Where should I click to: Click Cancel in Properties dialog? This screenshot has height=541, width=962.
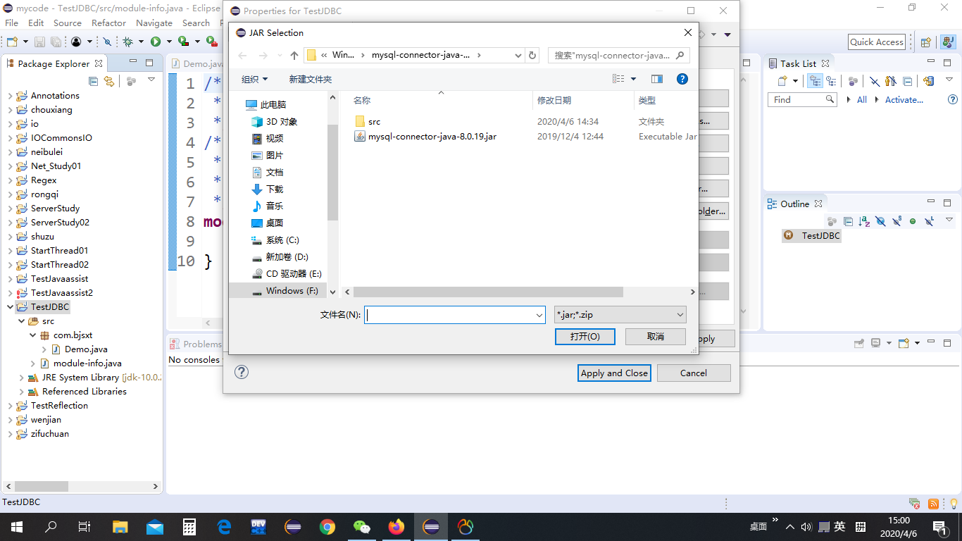point(694,373)
